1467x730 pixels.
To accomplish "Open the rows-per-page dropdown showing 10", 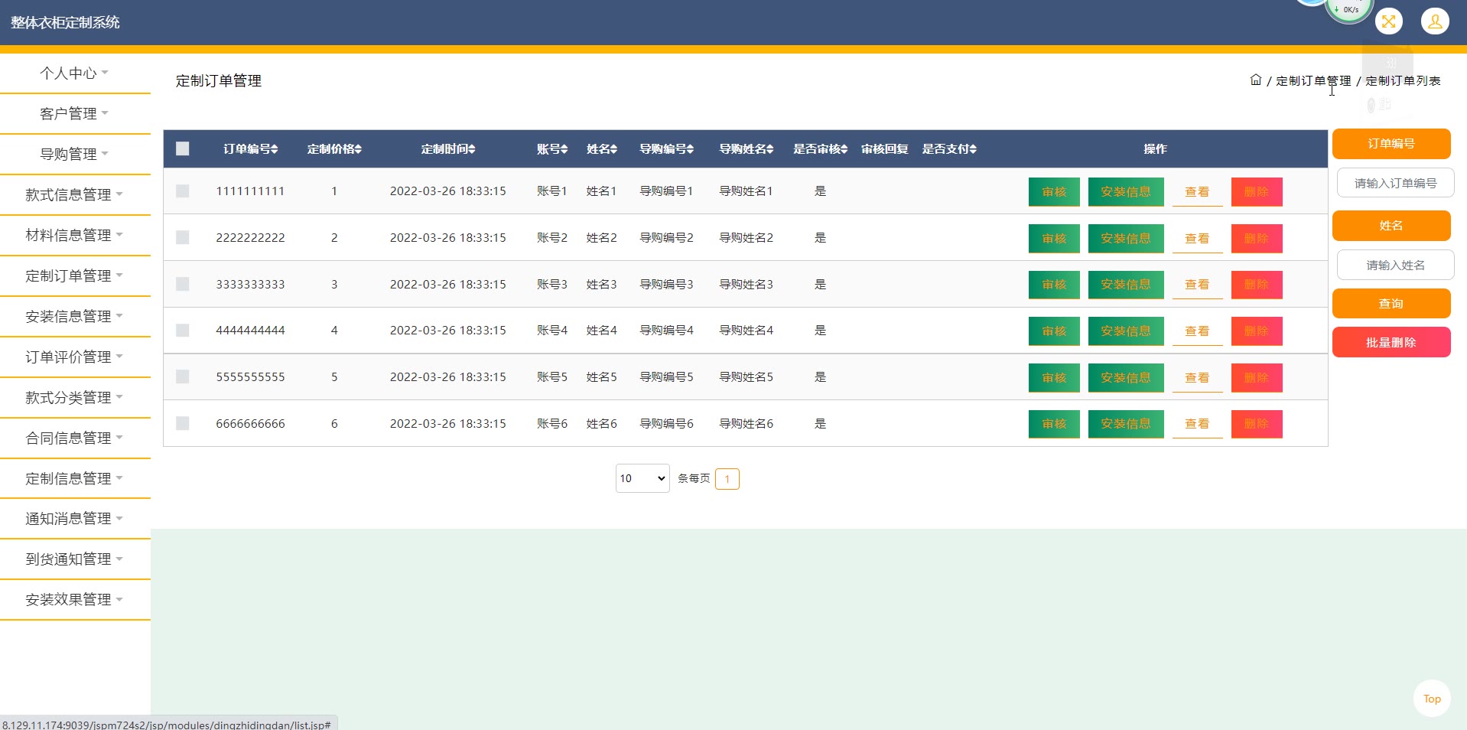I will pos(642,478).
